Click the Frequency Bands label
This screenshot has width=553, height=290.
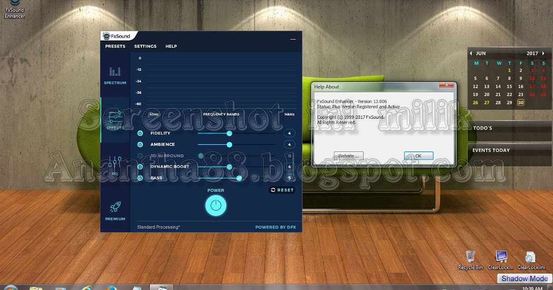221,114
